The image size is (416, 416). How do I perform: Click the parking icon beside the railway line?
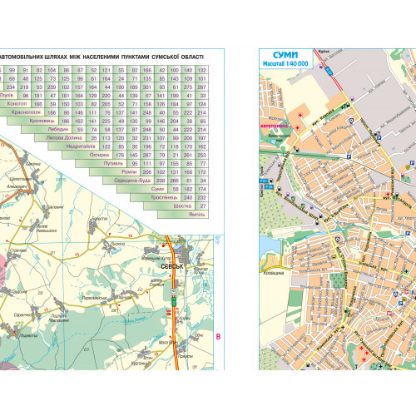point(349,157)
